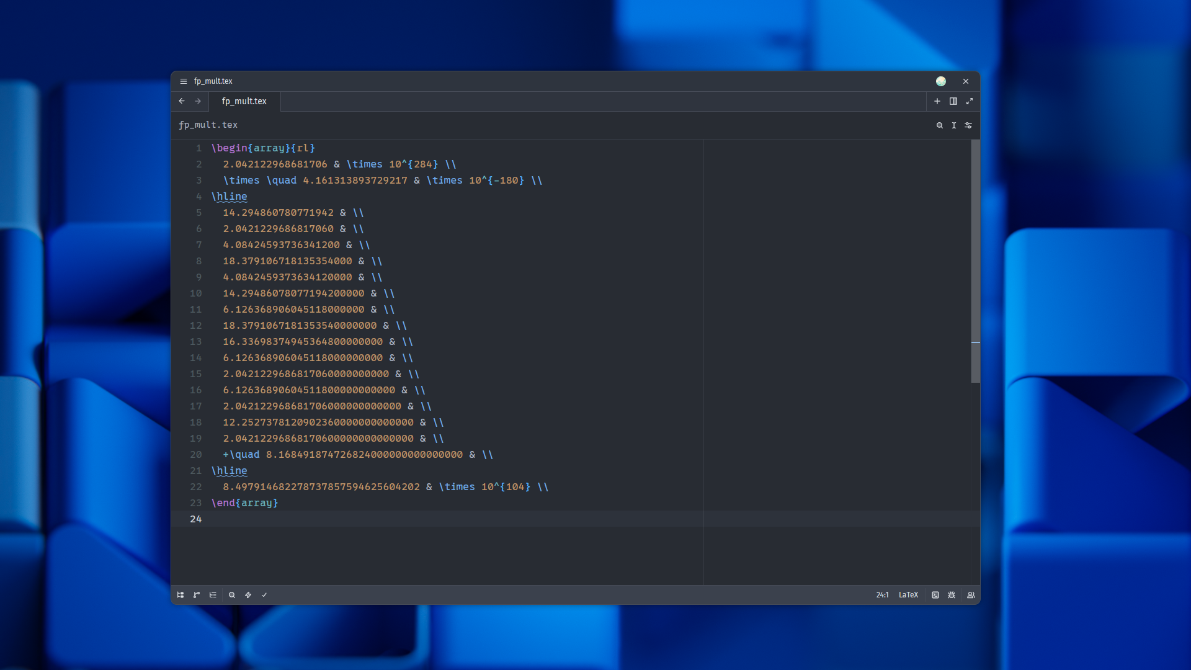
Task: Click the 18.379106718135354000 value on line 8
Action: (287, 261)
